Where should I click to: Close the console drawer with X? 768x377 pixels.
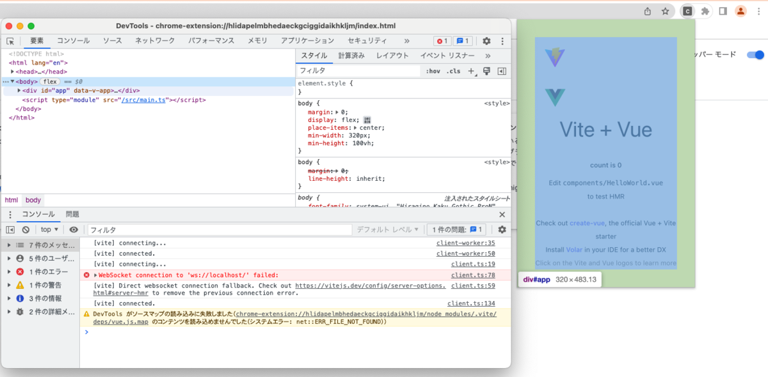(502, 215)
